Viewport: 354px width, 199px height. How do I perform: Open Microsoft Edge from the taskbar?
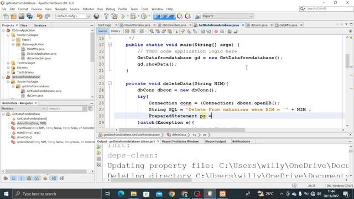click(x=121, y=194)
